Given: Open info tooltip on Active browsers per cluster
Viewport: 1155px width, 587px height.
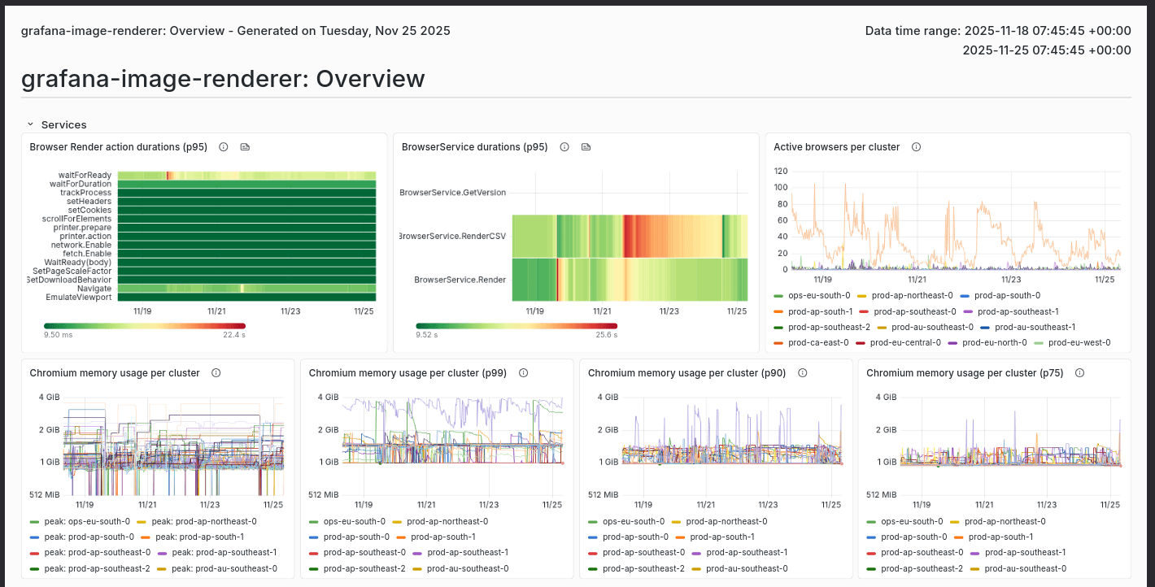Looking at the screenshot, I should click(916, 147).
